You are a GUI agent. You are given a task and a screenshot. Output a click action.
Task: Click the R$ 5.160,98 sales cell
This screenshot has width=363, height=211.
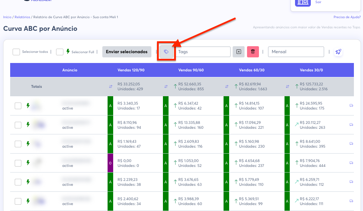pyautogui.click(x=249, y=141)
